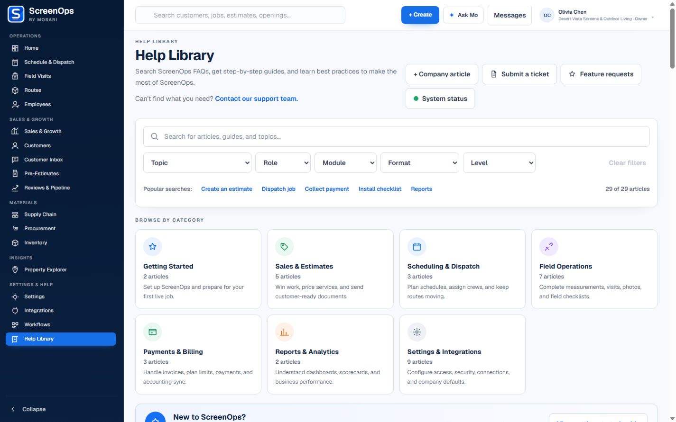
Task: Click the Clear filters link
Action: click(627, 163)
